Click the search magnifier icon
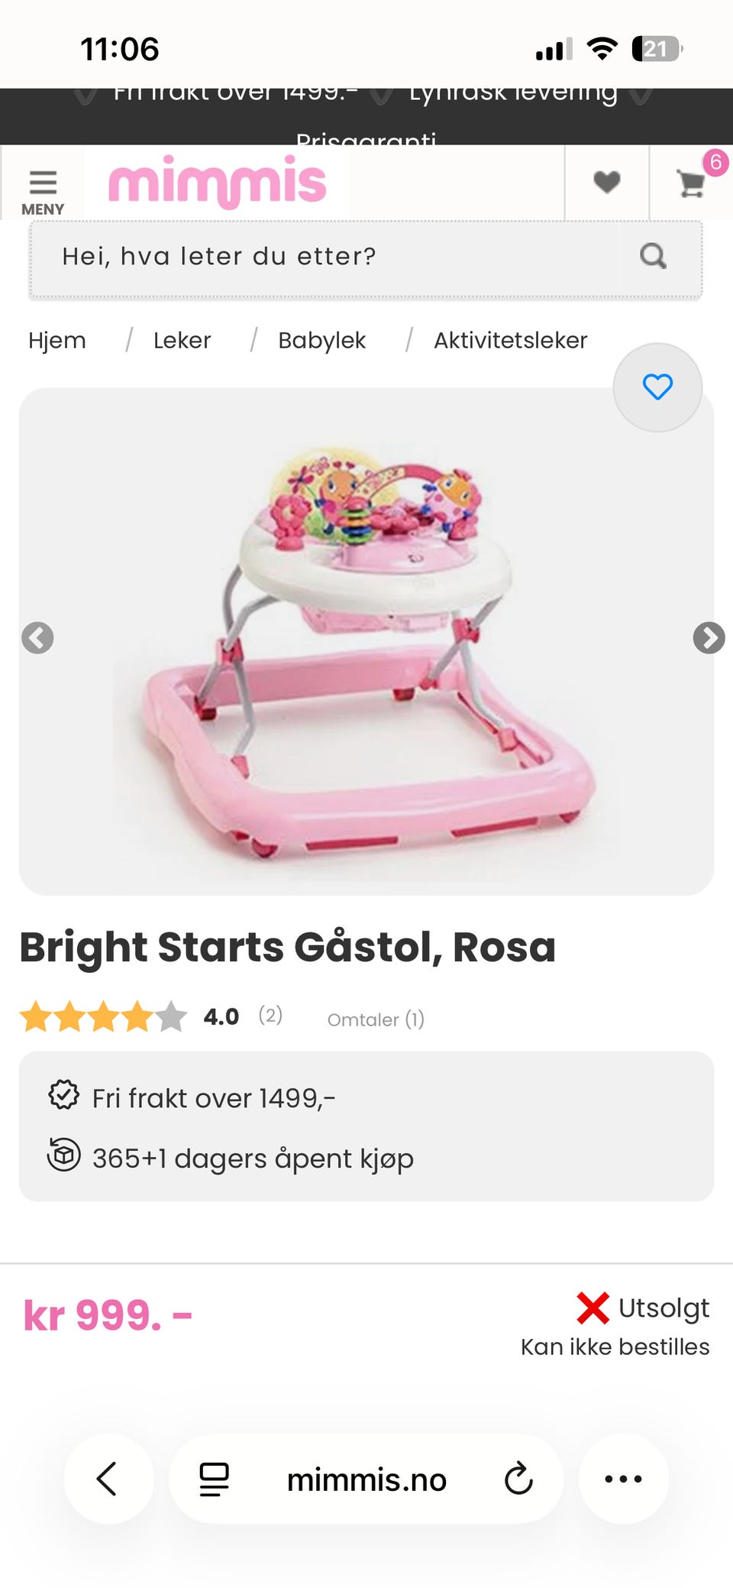Screen dimensions: 733x1588 653,257
